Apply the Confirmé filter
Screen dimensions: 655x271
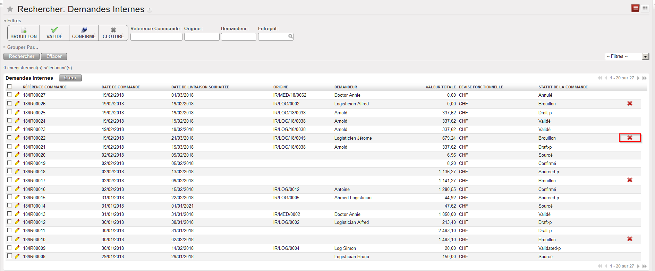tap(84, 33)
